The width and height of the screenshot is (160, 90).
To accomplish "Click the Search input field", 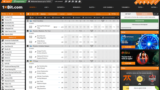I will coord(102,14).
